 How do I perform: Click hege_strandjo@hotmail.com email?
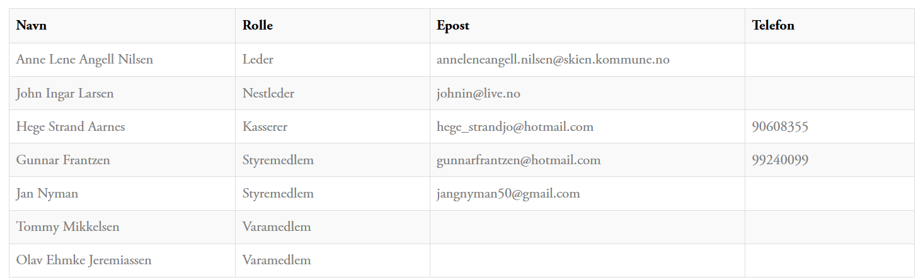[515, 127]
